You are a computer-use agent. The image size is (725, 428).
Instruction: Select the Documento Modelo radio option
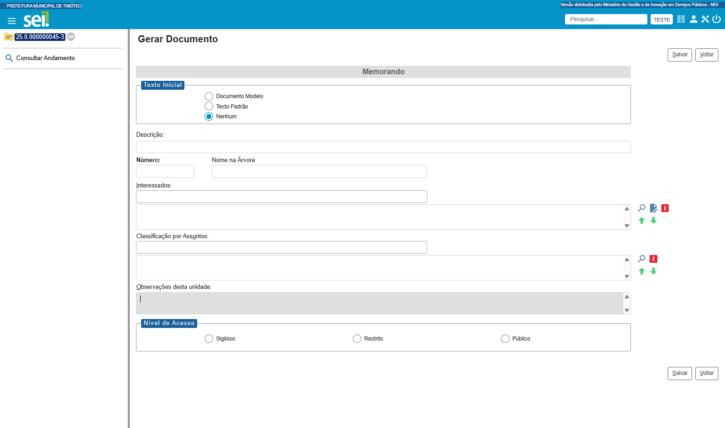coord(209,96)
